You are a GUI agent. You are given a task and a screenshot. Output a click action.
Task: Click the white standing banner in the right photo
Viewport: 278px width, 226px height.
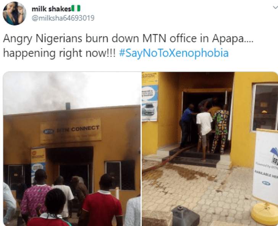266,167
